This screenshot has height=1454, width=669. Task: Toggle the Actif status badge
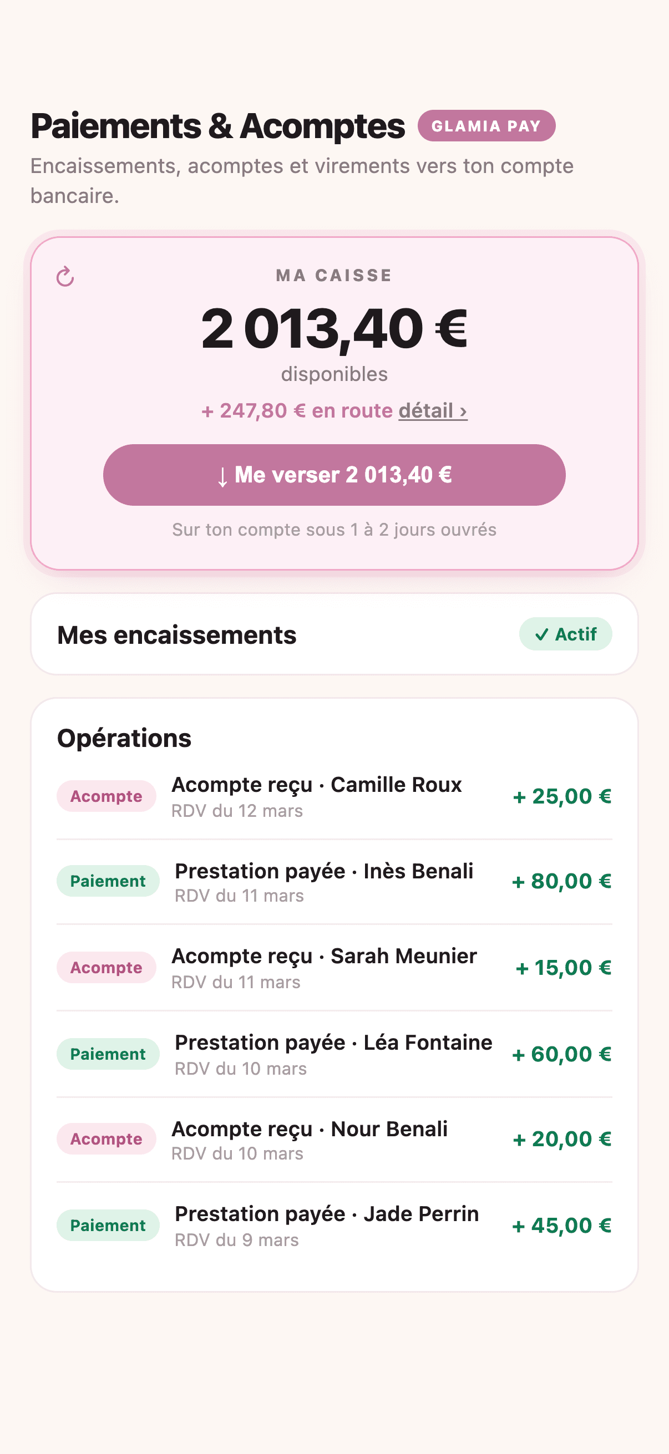pos(565,634)
